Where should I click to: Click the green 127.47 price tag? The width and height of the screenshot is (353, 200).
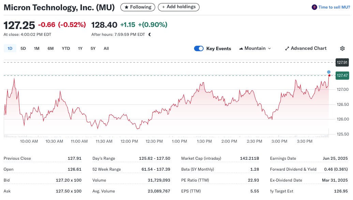(342, 75)
